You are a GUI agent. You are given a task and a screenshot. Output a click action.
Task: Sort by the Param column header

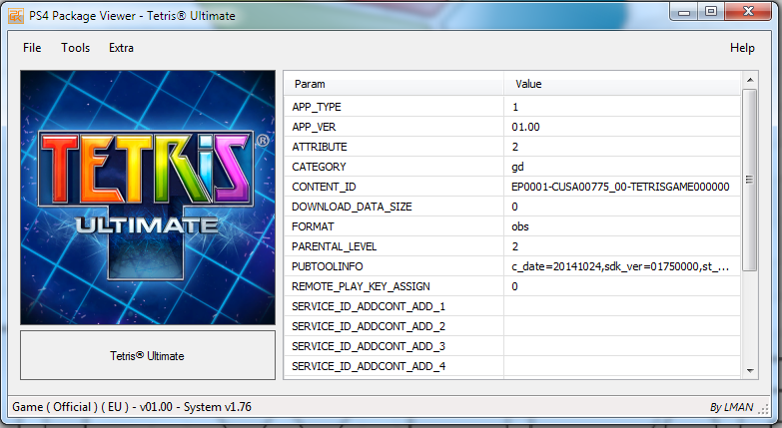393,84
